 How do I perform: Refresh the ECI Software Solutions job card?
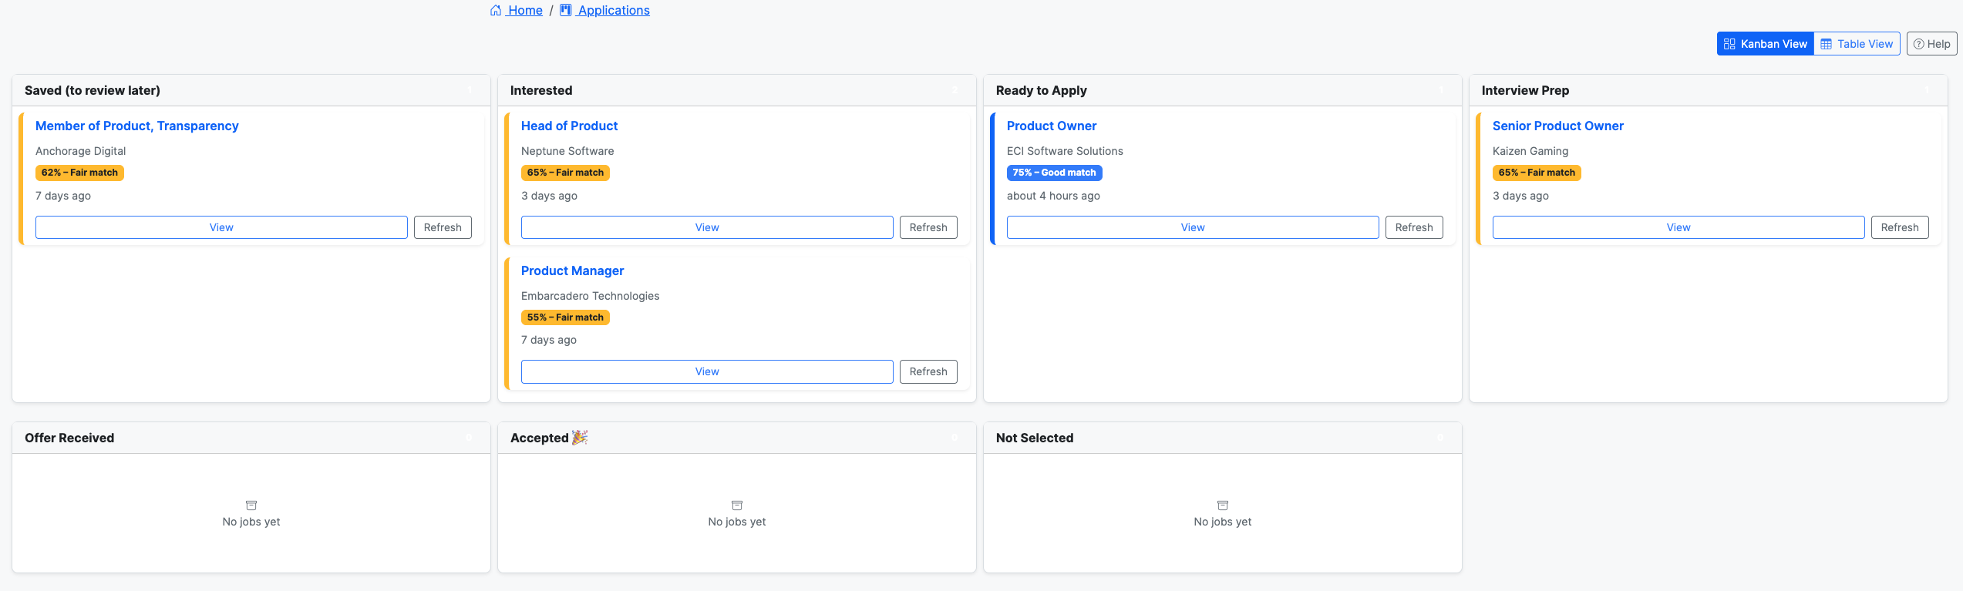point(1414,227)
